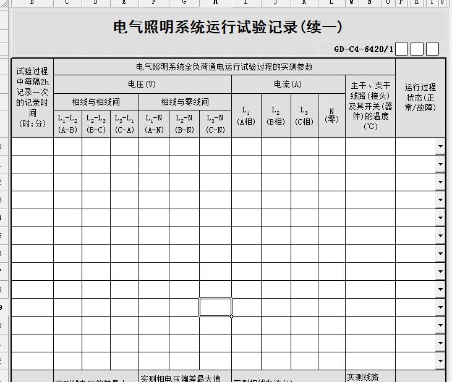Image resolution: width=452 pixels, height=382 pixels.
Task: Select column H header
Action: 215,2
